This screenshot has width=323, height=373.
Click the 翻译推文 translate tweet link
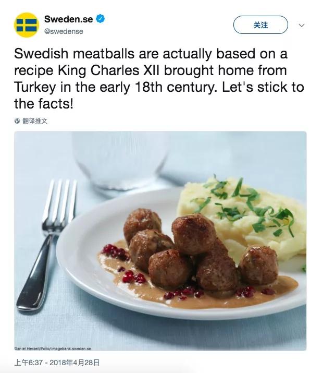(x=35, y=121)
